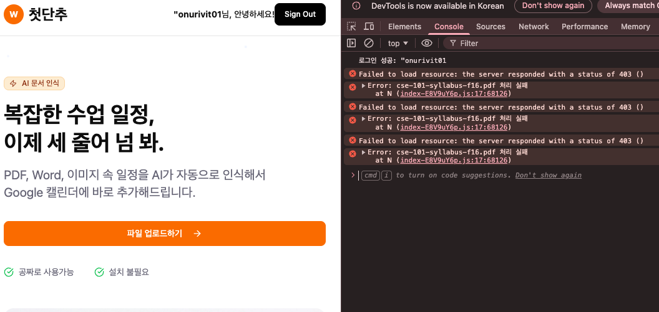Click the 파일 업로드하기 upload button
The height and width of the screenshot is (312, 659).
165,234
